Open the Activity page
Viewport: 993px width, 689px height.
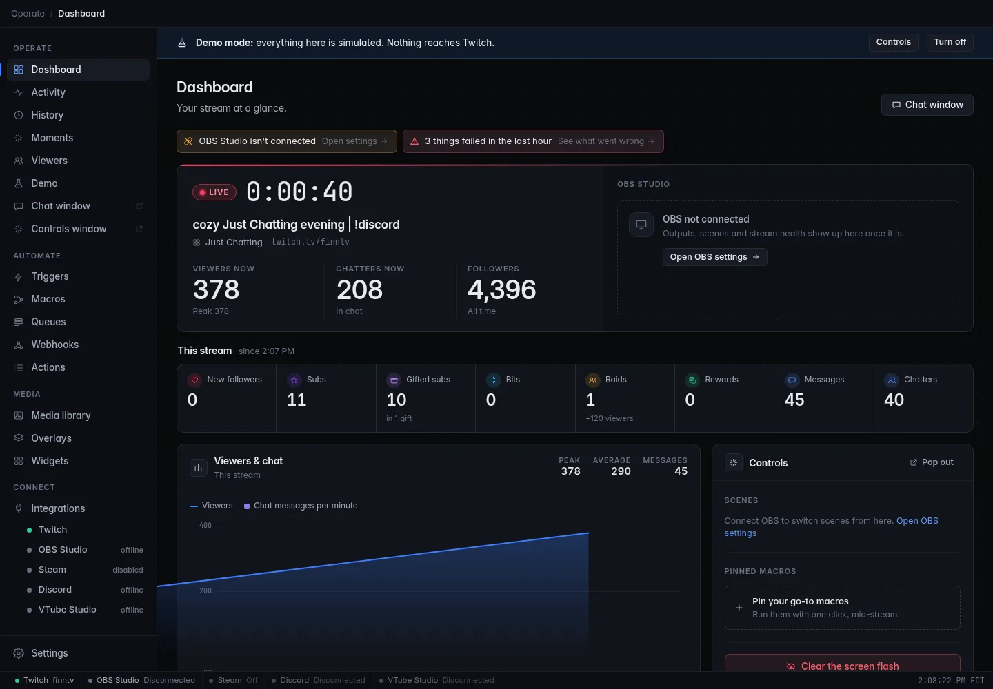[x=78, y=92]
